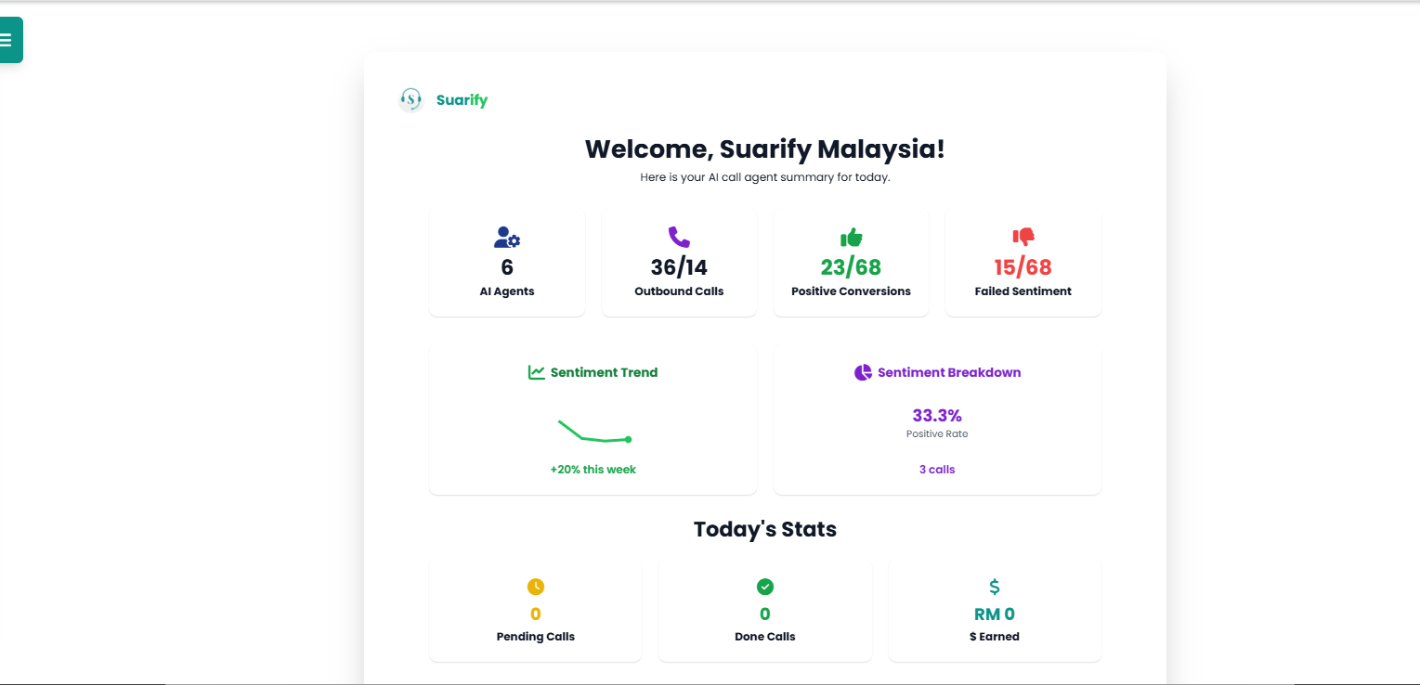Click the 36/14 Outbound Calls figure
The width and height of the screenshot is (1420, 685).
click(679, 267)
